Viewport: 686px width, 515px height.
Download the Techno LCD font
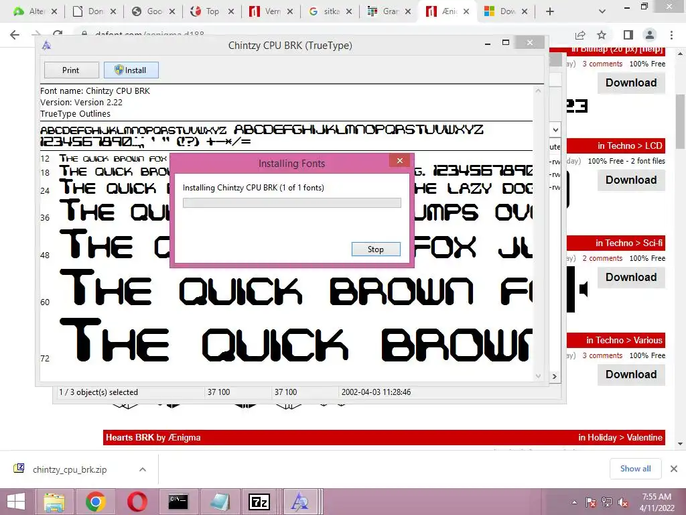point(631,180)
